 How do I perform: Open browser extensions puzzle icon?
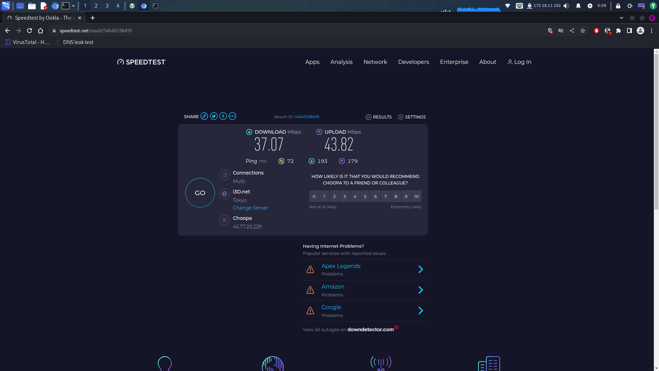coord(618,31)
